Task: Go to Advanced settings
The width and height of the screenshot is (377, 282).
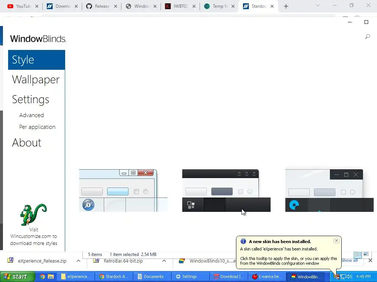Action: [x=32, y=115]
